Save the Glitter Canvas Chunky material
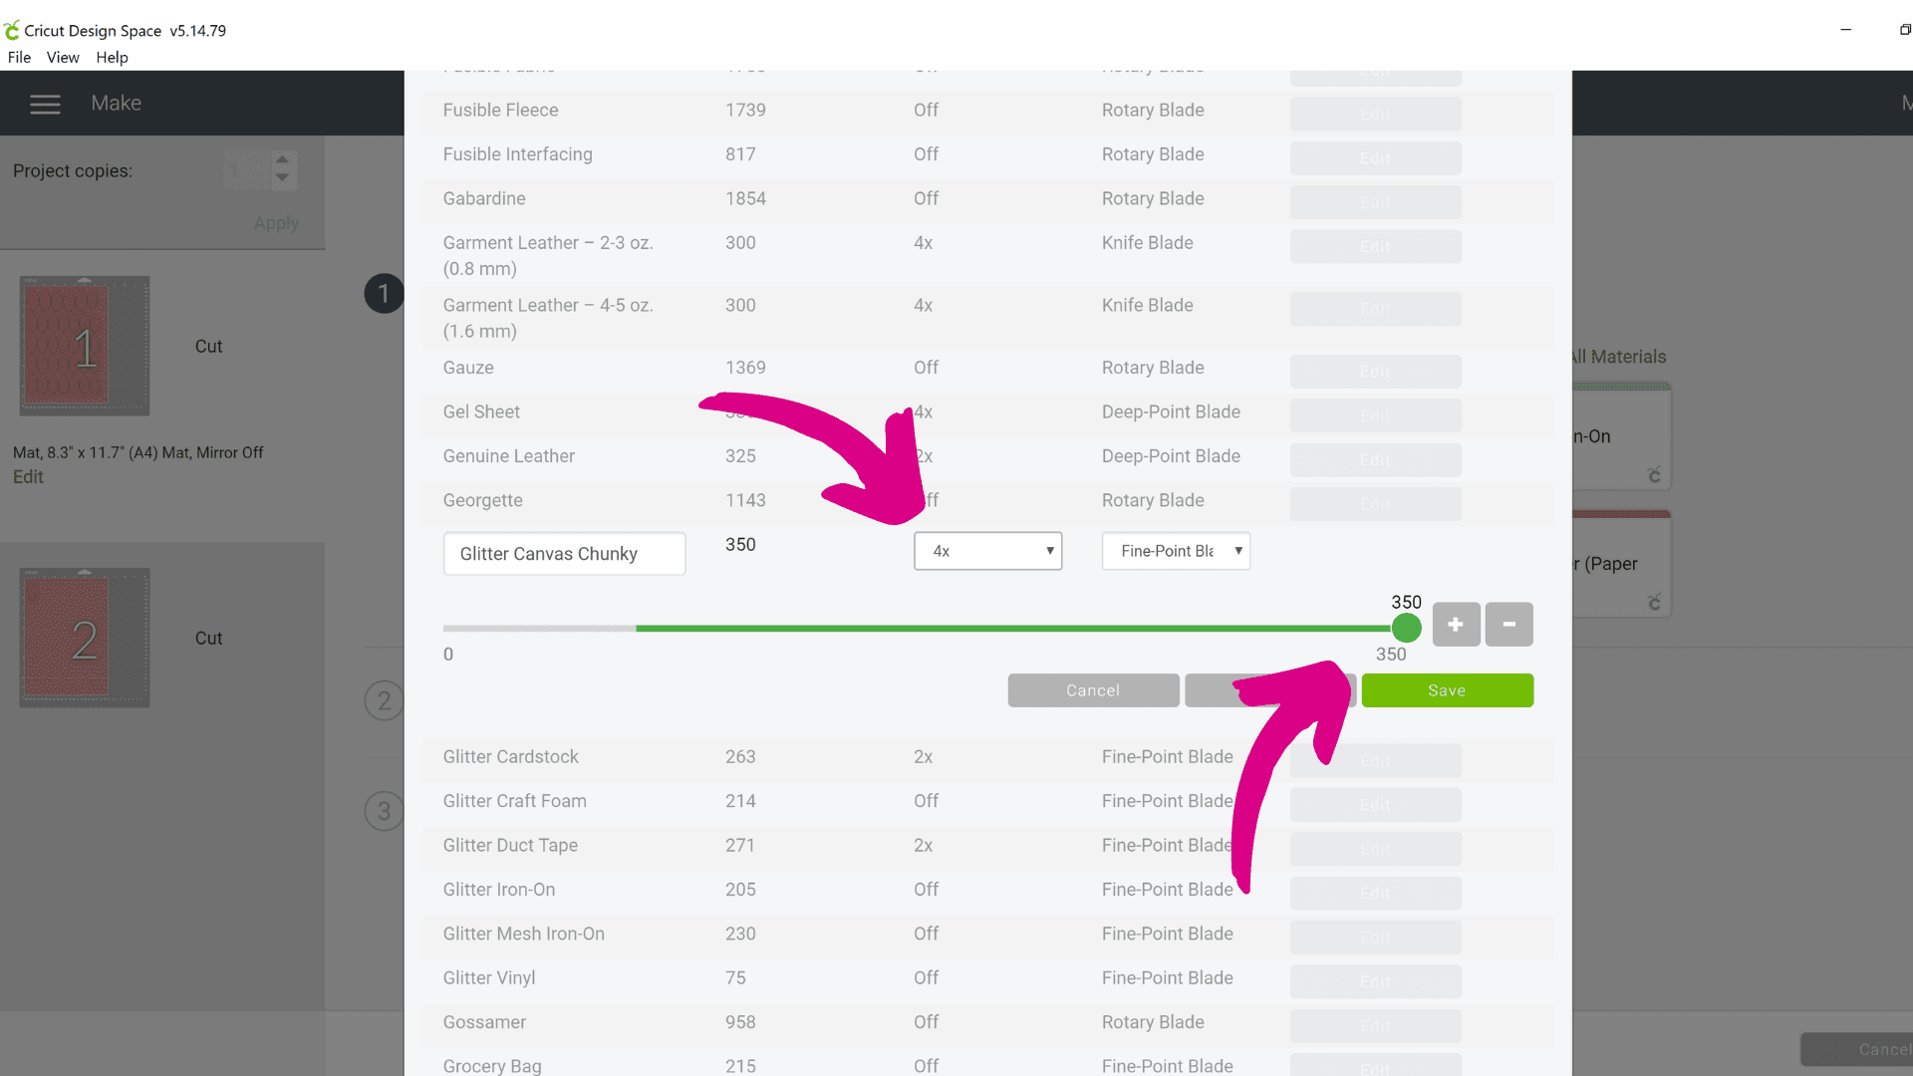The image size is (1913, 1076). [x=1447, y=690]
